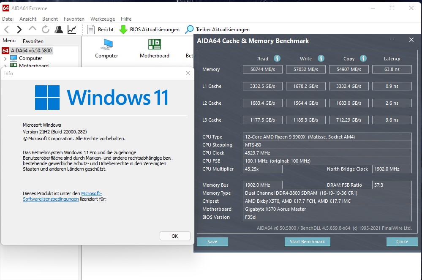
Task: Click the BIOS Version value F35d
Action: pyautogui.click(x=327, y=217)
